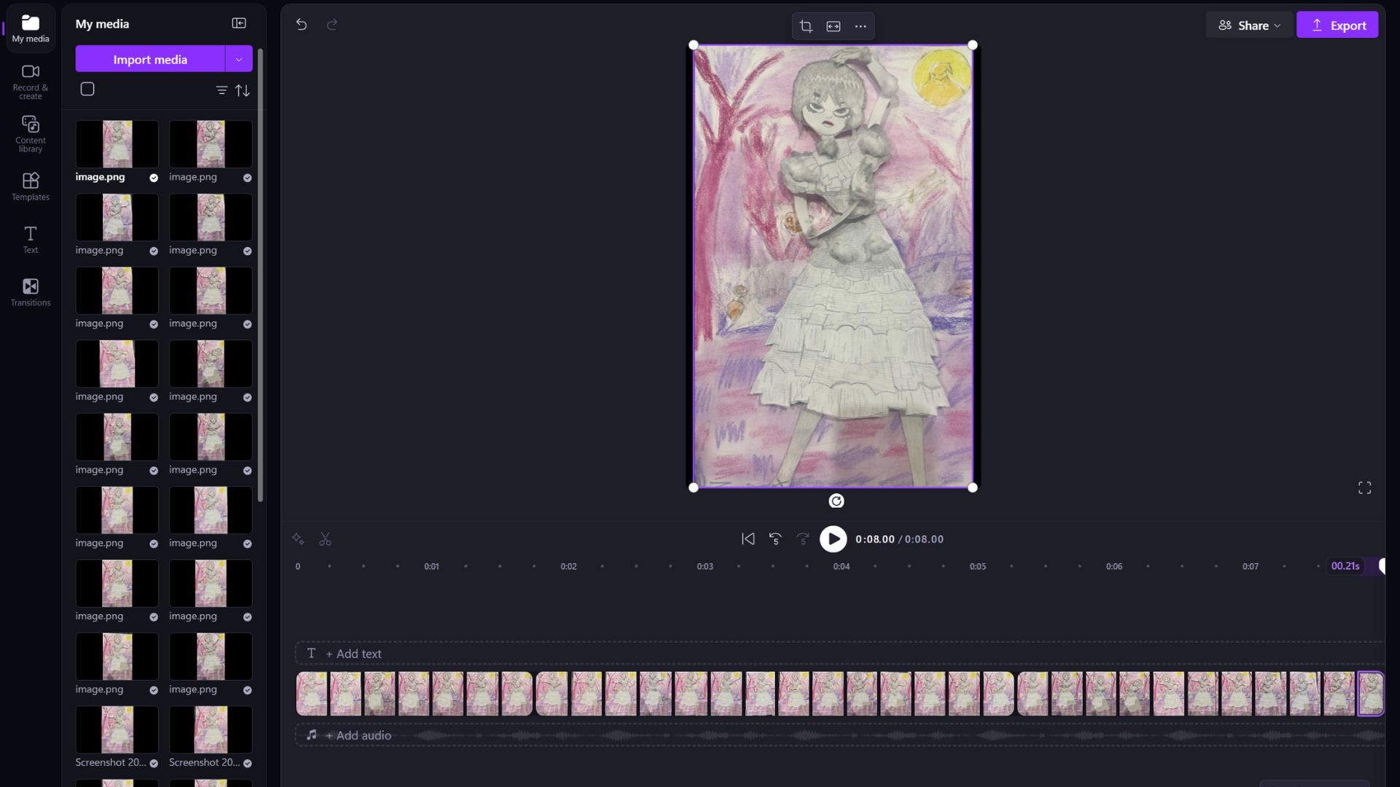The width and height of the screenshot is (1400, 787).
Task: Click the undo arrow
Action: (301, 25)
